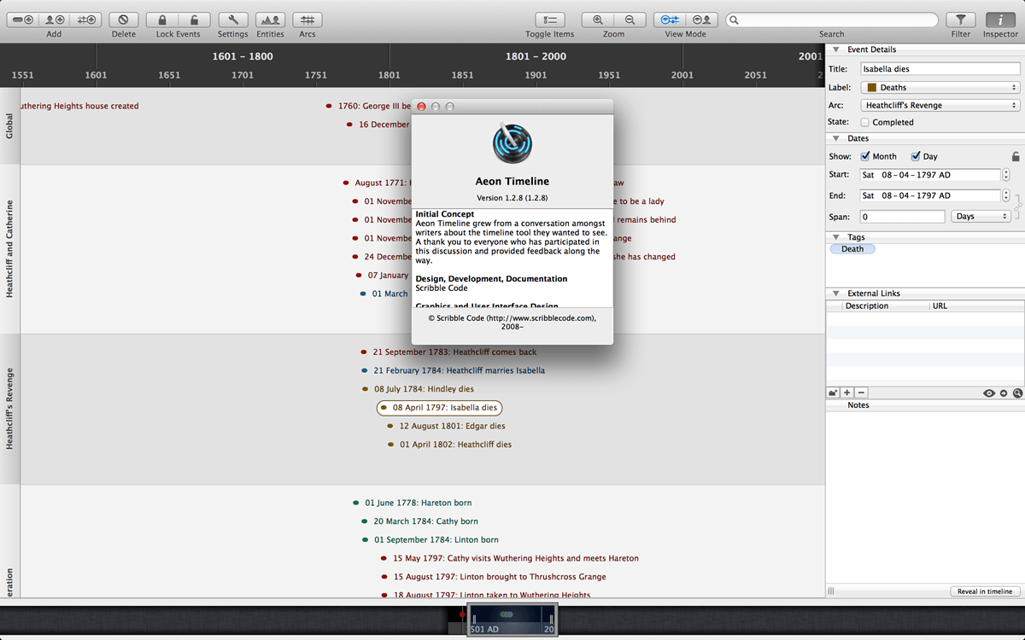This screenshot has height=640, width=1025.
Task: Click the Aeon Timeline app logo in About window
Action: point(512,144)
